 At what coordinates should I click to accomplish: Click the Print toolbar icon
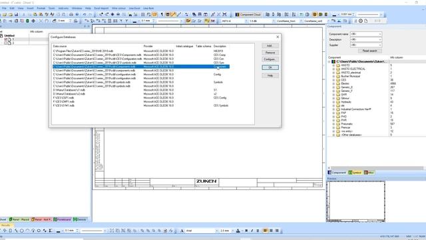point(71,15)
